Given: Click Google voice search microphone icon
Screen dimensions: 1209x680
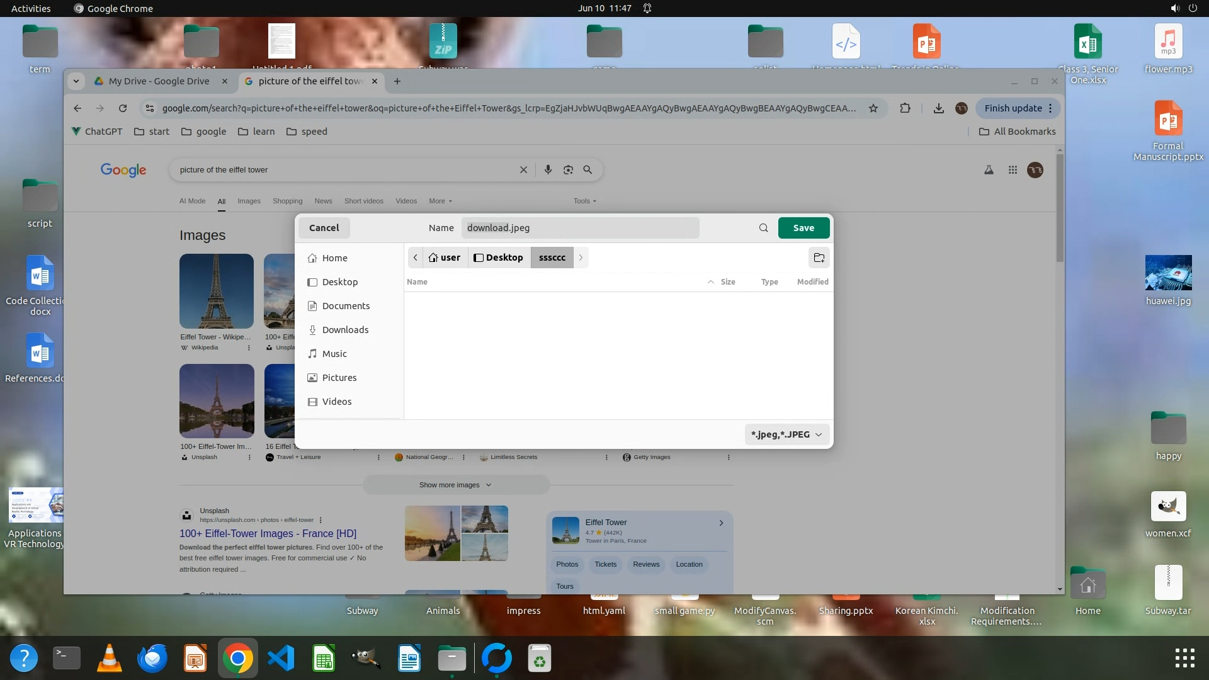Looking at the screenshot, I should 548,170.
